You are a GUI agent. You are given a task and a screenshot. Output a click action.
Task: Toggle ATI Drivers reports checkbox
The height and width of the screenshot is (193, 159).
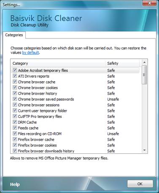(x=15, y=76)
